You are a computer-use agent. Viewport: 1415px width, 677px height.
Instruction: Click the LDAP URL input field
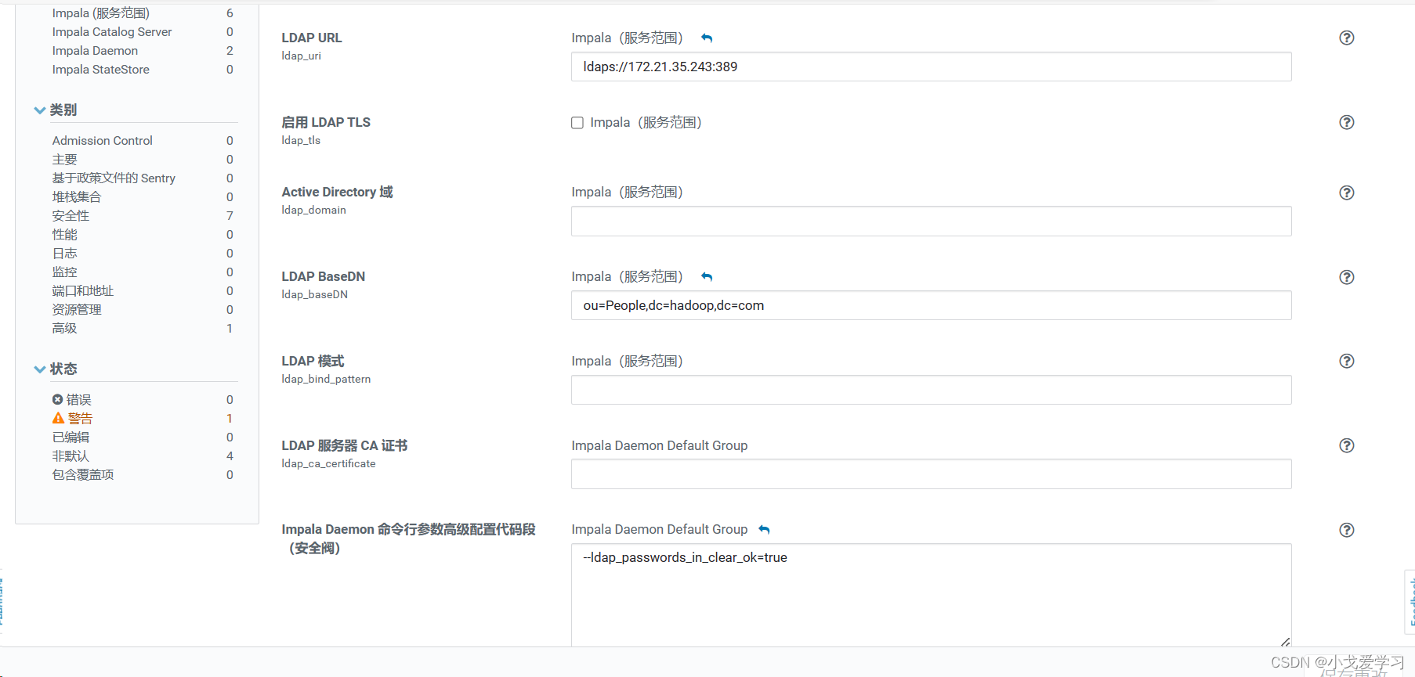coord(931,67)
